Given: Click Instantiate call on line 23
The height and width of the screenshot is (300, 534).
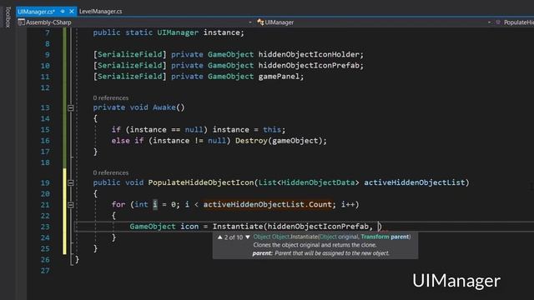Looking at the screenshot, I should (x=238, y=227).
